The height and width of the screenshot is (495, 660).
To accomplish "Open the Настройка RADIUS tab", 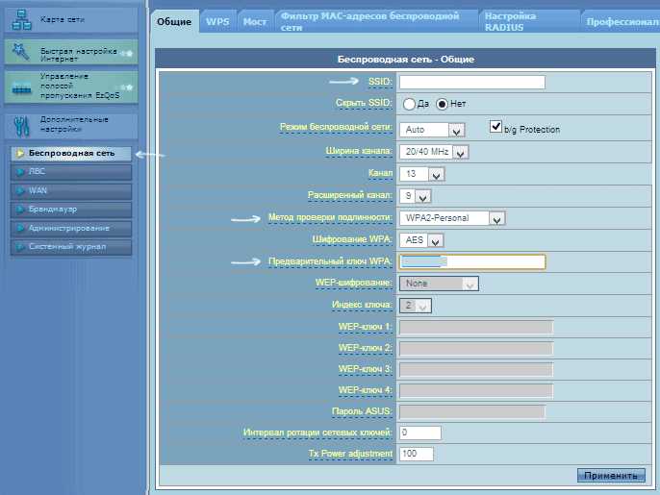I will [528, 21].
